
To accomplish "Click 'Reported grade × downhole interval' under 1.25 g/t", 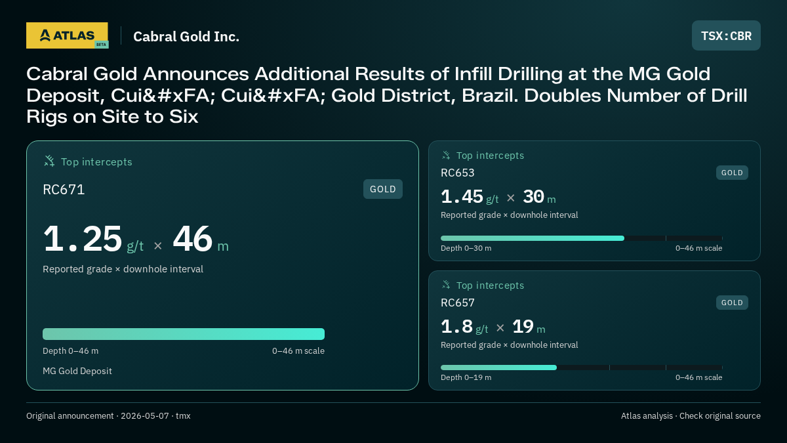I will pyautogui.click(x=123, y=269).
